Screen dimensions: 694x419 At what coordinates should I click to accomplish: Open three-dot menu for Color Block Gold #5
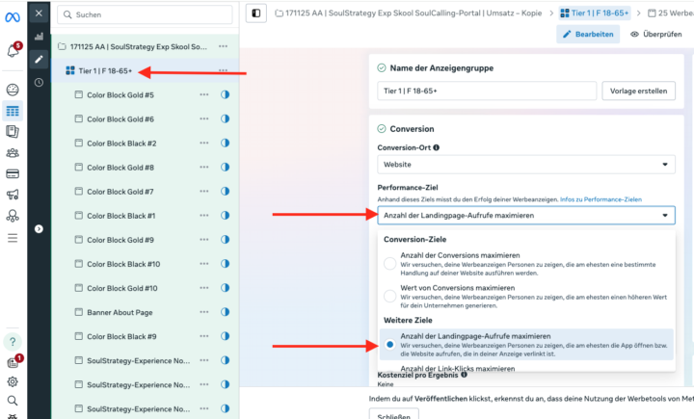pos(203,95)
